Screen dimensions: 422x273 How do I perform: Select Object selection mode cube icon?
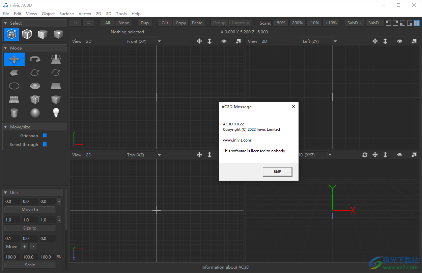(x=27, y=34)
